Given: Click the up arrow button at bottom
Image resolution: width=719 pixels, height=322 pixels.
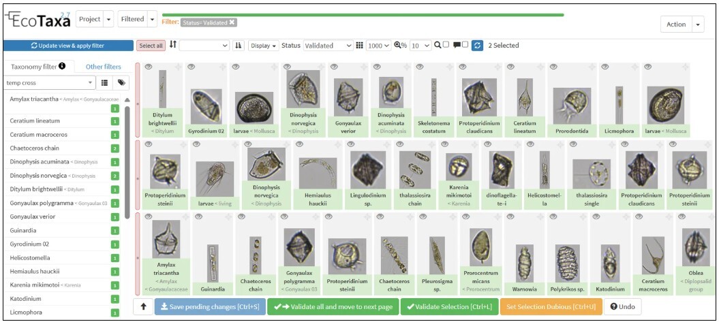Looking at the screenshot, I should [143, 307].
